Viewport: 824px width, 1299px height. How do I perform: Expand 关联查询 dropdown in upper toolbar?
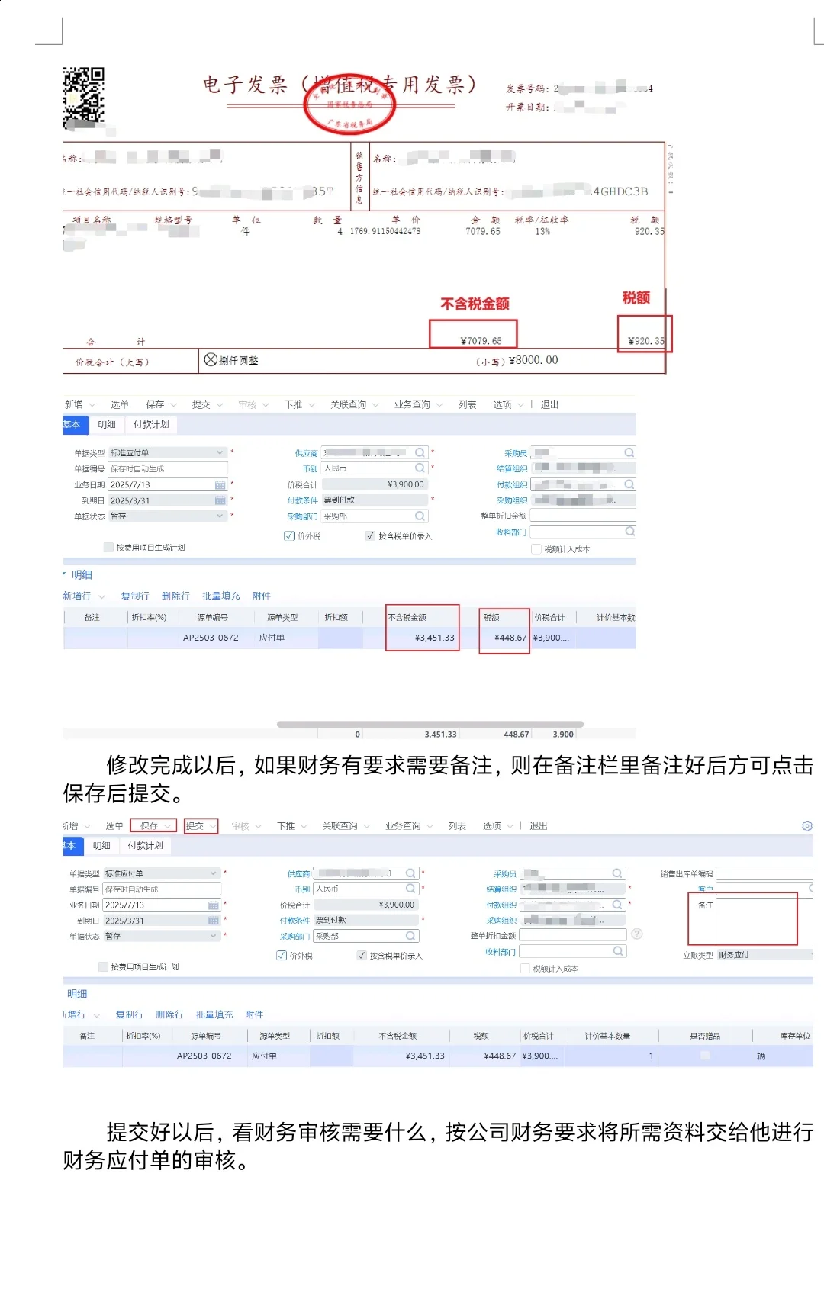click(375, 405)
